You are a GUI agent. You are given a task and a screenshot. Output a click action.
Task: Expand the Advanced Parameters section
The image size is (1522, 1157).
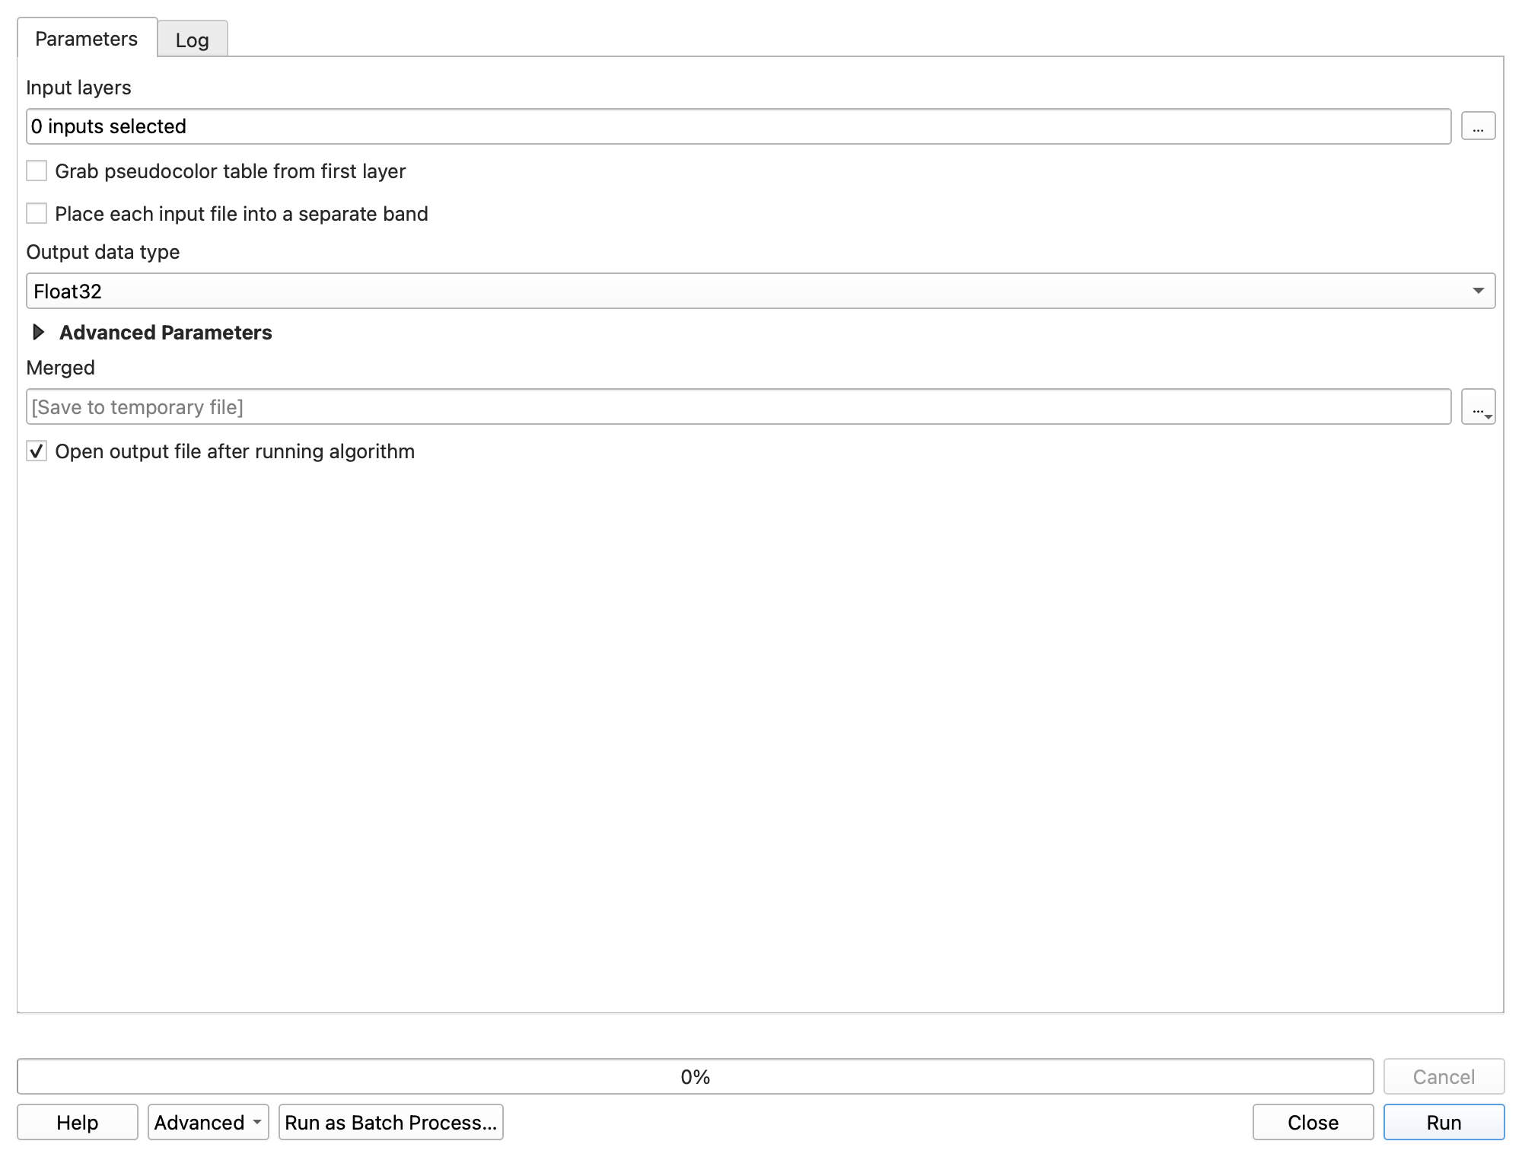[38, 332]
